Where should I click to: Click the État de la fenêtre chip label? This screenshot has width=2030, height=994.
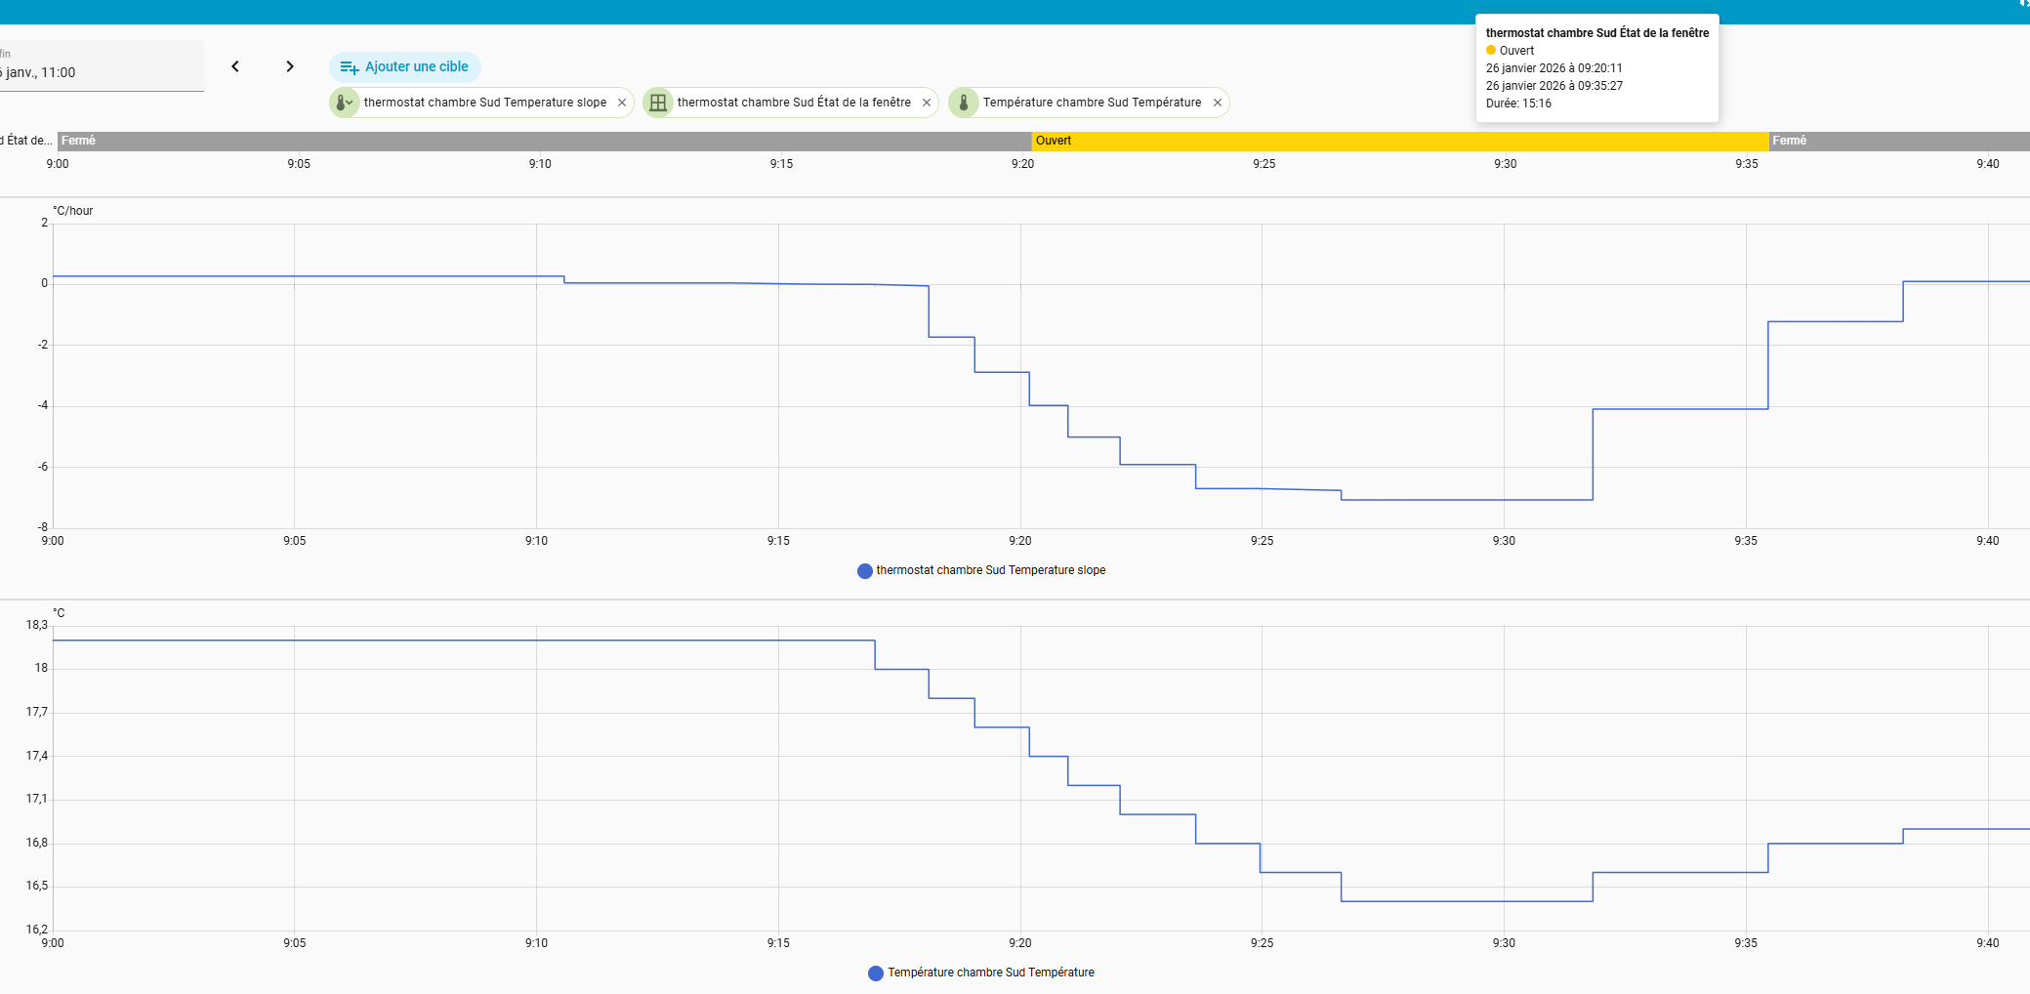coord(794,103)
